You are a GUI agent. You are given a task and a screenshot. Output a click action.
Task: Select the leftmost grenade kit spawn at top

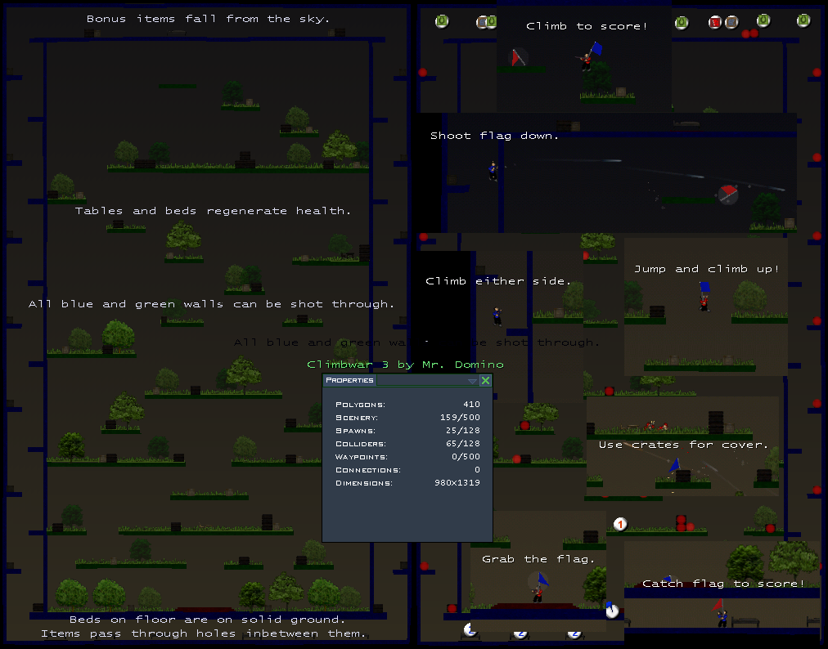pos(442,21)
